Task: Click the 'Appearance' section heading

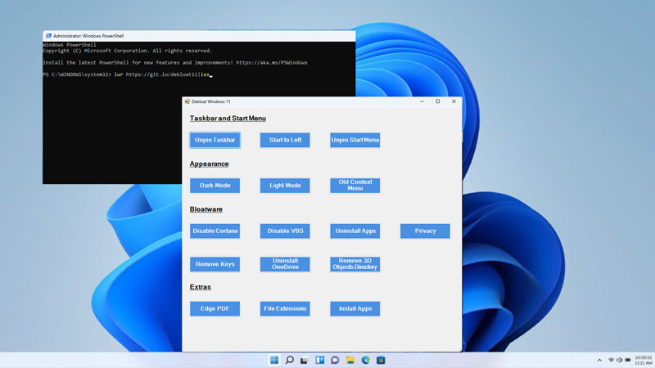Action: [x=209, y=164]
